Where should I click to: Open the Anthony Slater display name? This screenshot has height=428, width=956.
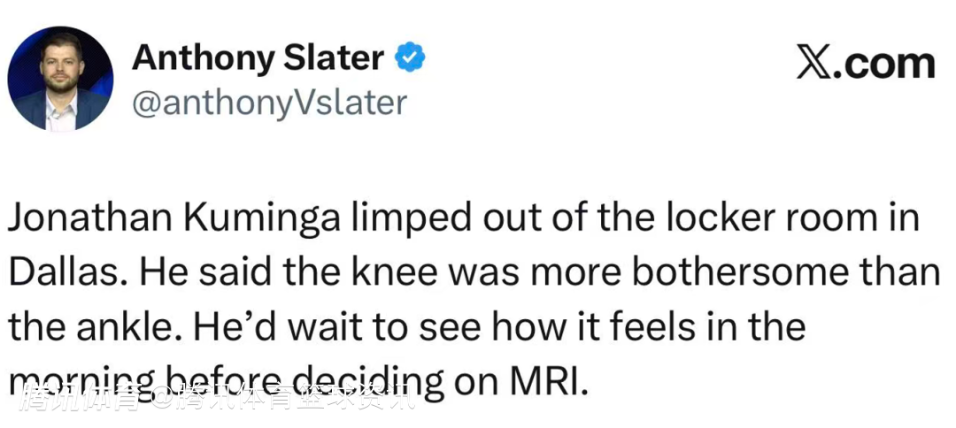tap(258, 58)
